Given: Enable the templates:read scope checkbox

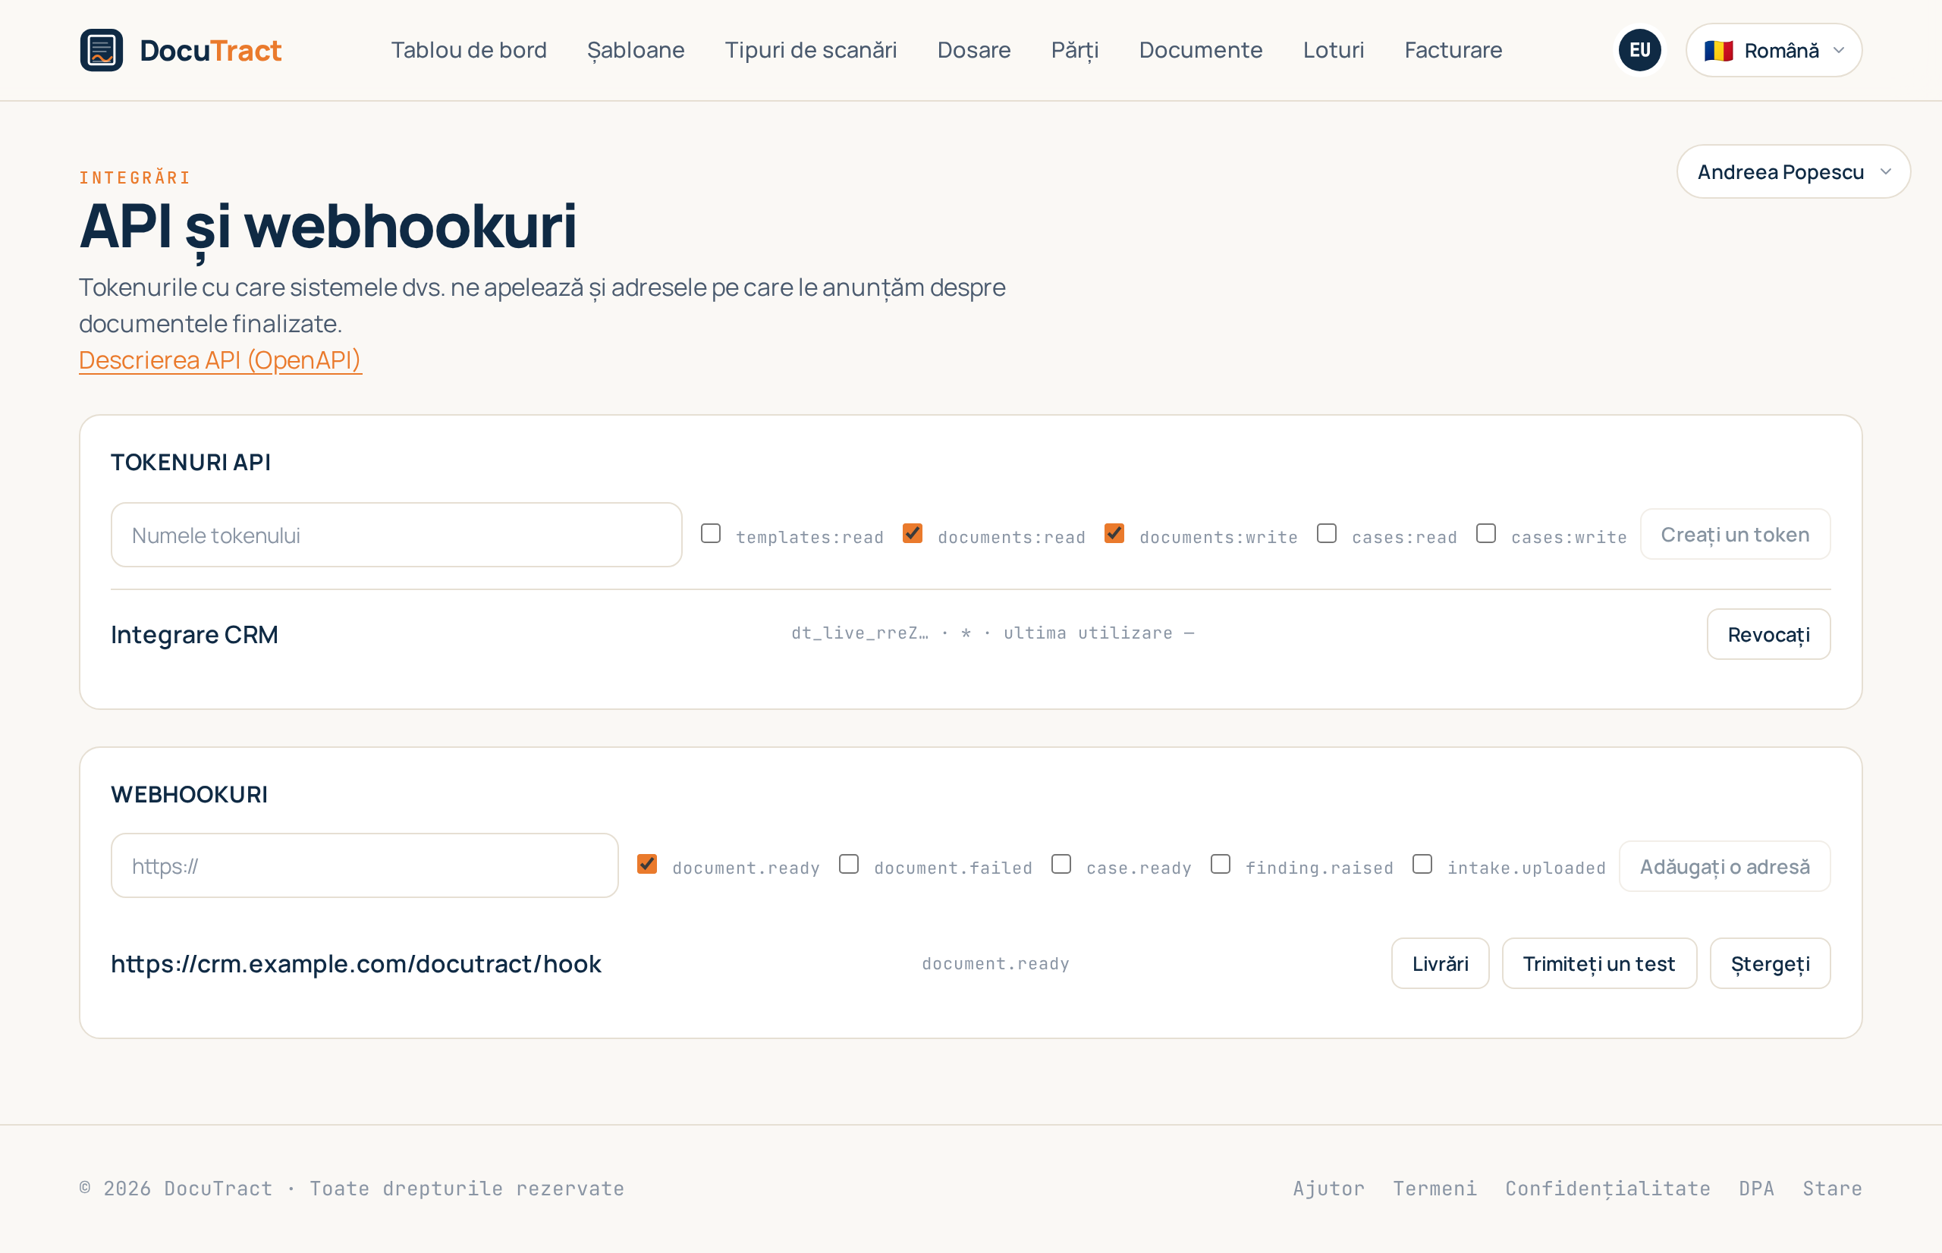Looking at the screenshot, I should [x=711, y=534].
